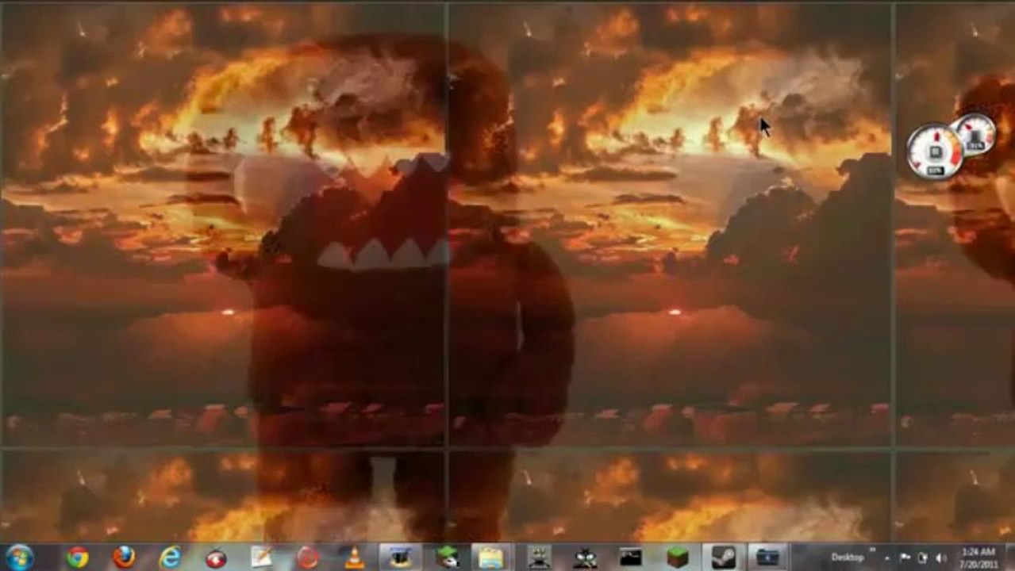Open the volume speaker tray icon
Viewport: 1015px width, 571px height.
click(941, 558)
